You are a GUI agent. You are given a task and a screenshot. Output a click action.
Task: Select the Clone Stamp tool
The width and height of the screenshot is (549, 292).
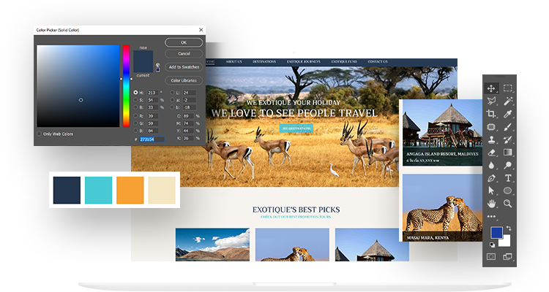tap(491, 139)
